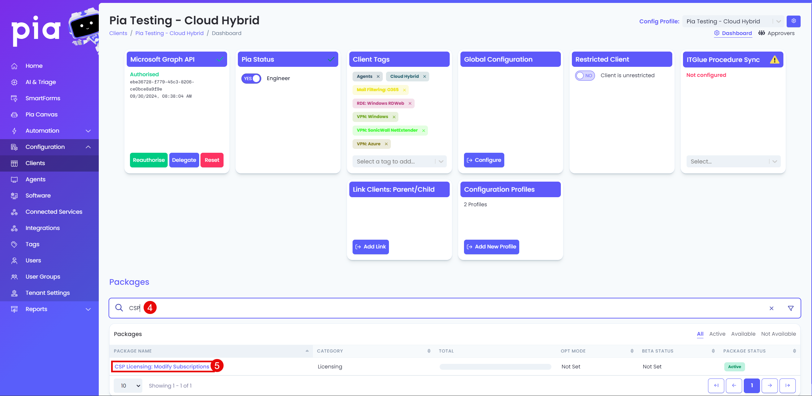Open CSP Licensing: Modify Subscriptions package
The image size is (812, 396).
click(162, 366)
